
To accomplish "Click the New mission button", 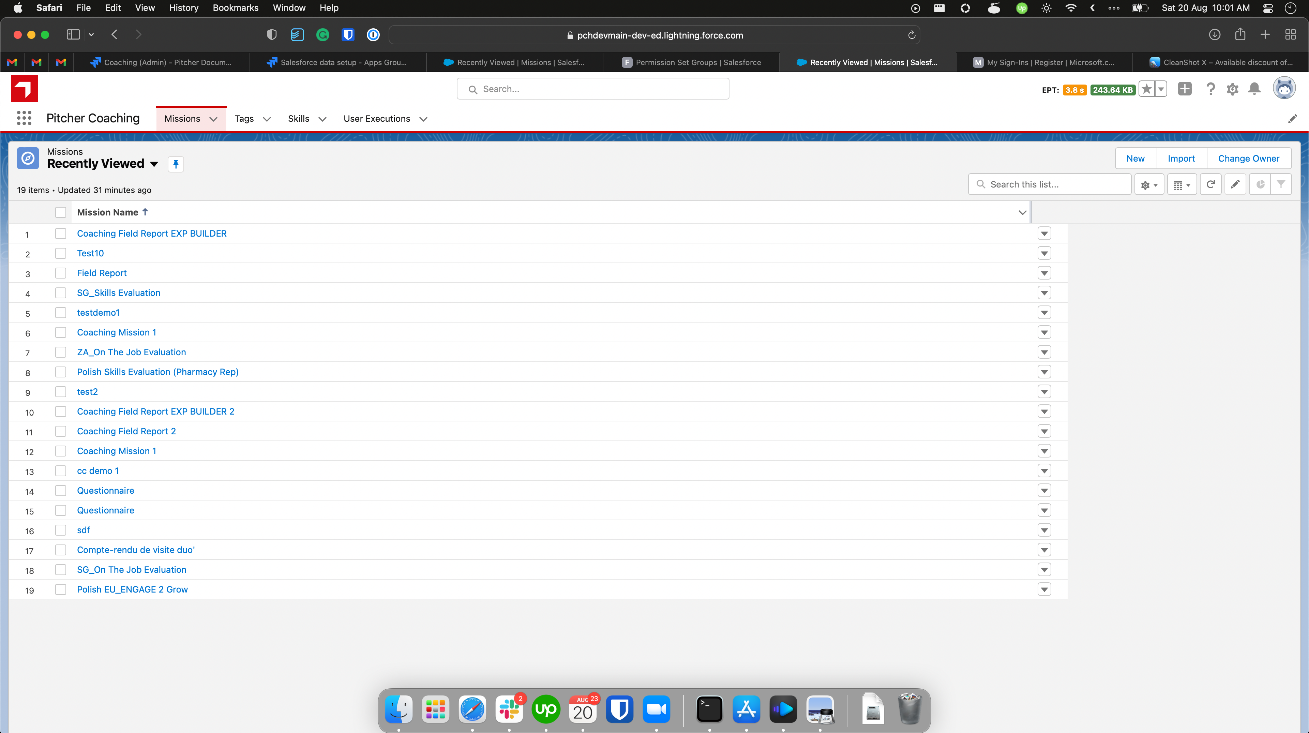I will (x=1135, y=158).
